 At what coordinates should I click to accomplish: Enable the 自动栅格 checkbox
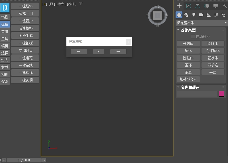click(193, 36)
